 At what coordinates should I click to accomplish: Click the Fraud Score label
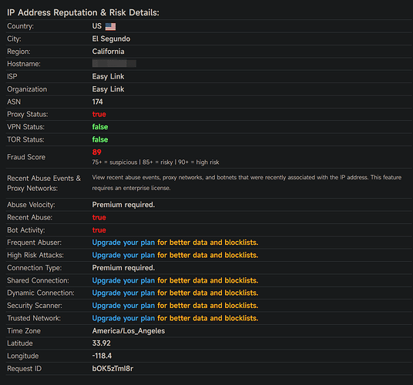point(26,157)
